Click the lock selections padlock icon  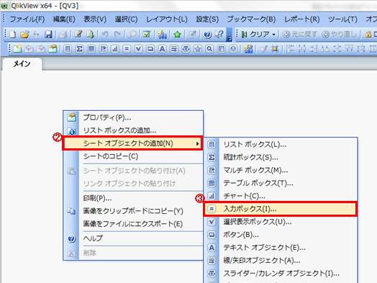[x=368, y=35]
